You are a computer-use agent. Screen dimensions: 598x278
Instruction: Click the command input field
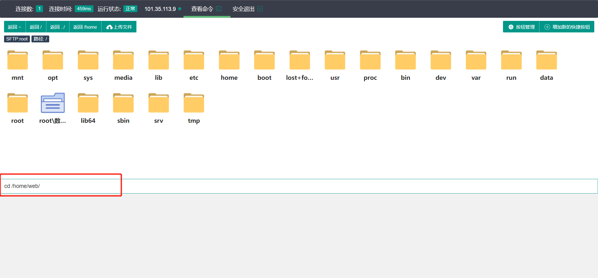[x=299, y=186]
